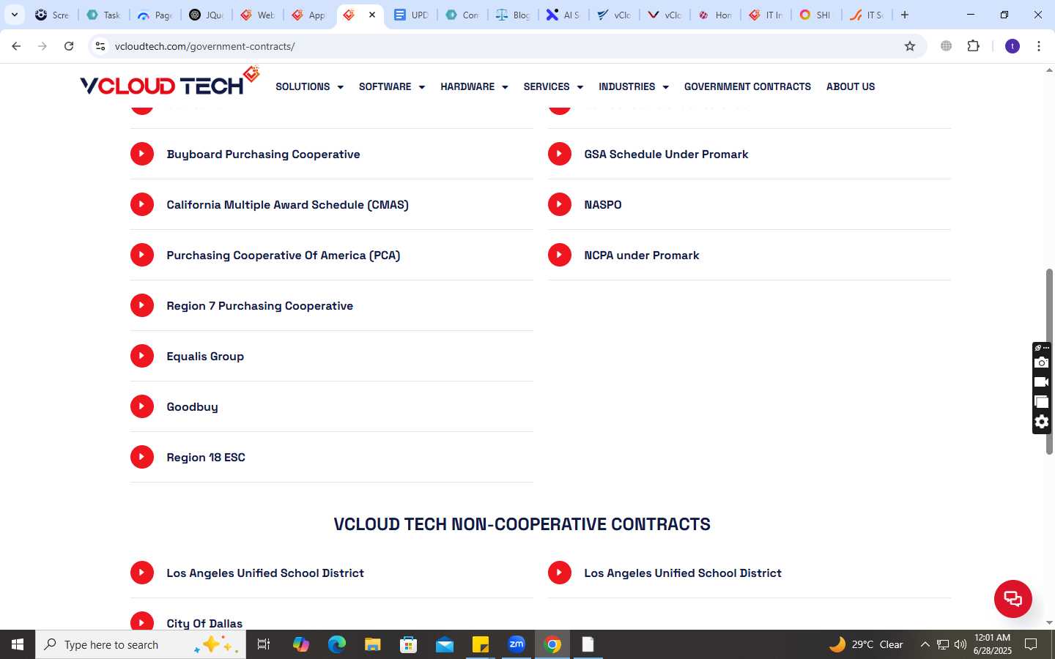Click red play icon beside Equalis Group
The image size is (1055, 659).
click(142, 356)
